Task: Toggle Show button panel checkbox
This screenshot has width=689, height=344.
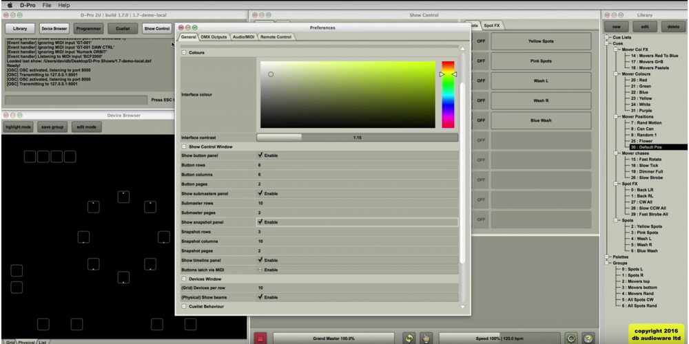Action: point(260,155)
